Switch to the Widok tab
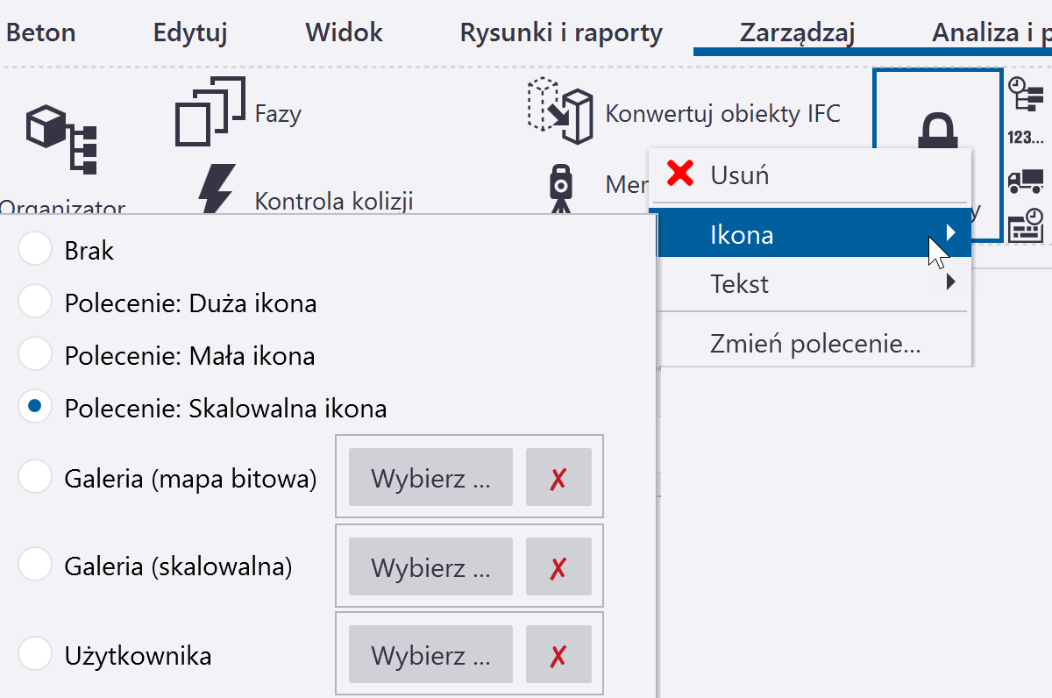The height and width of the screenshot is (698, 1052). 344,33
